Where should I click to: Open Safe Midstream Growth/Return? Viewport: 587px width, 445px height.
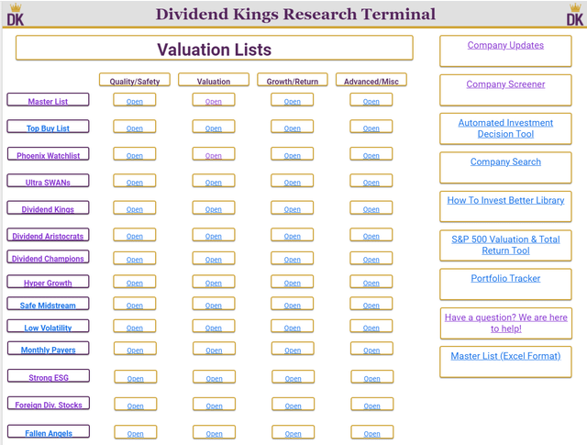292,304
